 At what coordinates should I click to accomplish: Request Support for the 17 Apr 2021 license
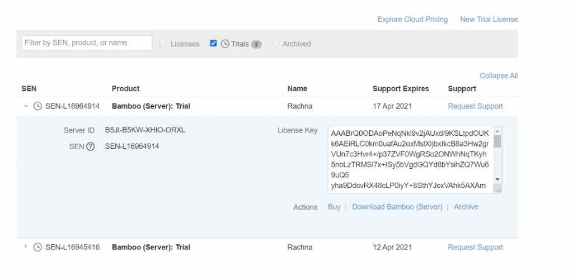(x=475, y=106)
